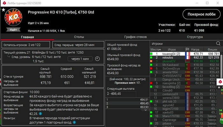Expand the payouts list with the down chevron

pyautogui.click(x=146, y=110)
